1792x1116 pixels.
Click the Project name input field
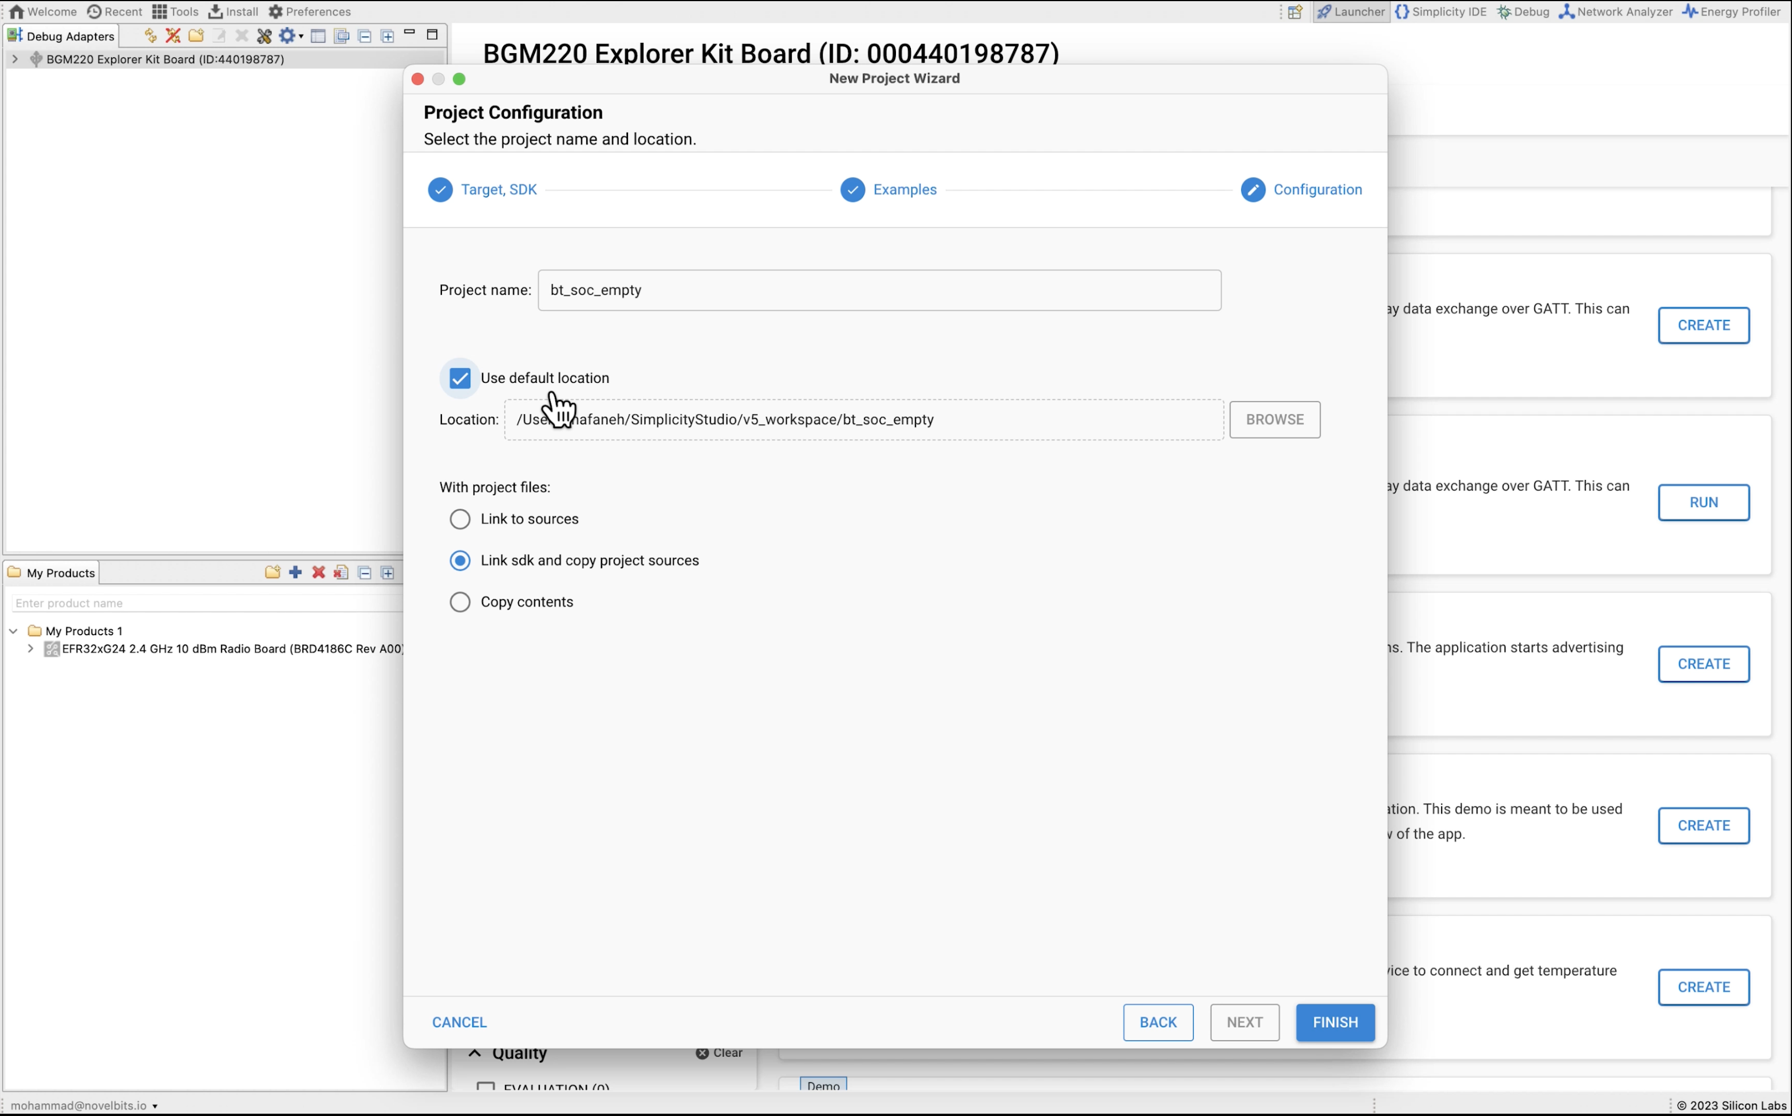coord(879,290)
